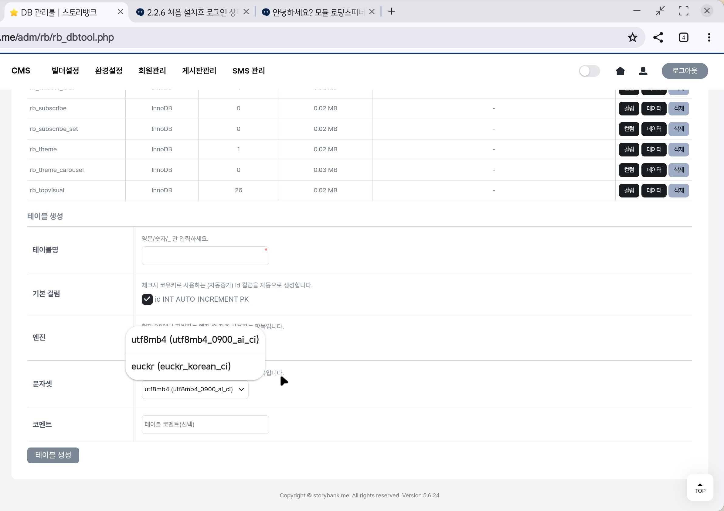Click the share icon in browser toolbar

pos(658,38)
